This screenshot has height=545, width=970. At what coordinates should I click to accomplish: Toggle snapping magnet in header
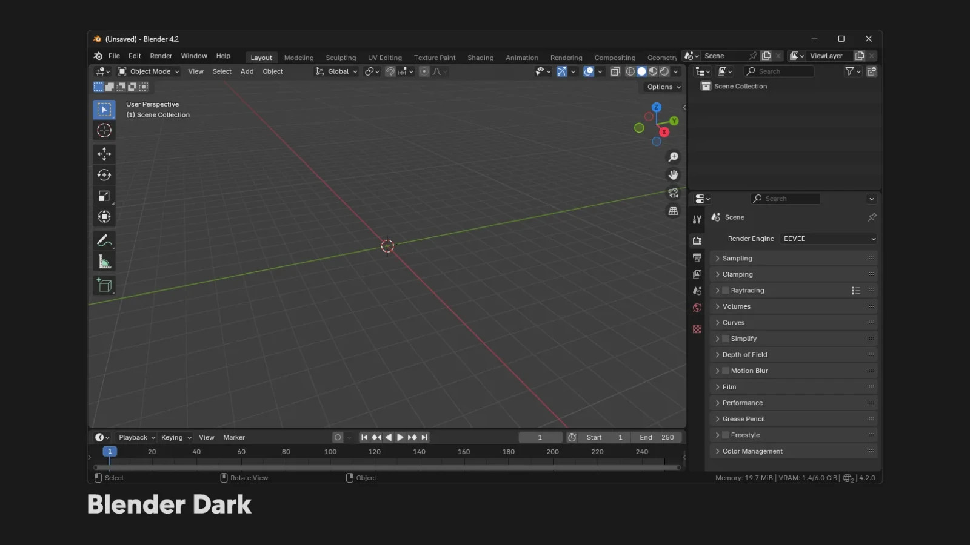coord(390,71)
